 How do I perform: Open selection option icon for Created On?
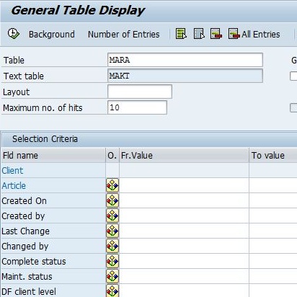(x=112, y=200)
